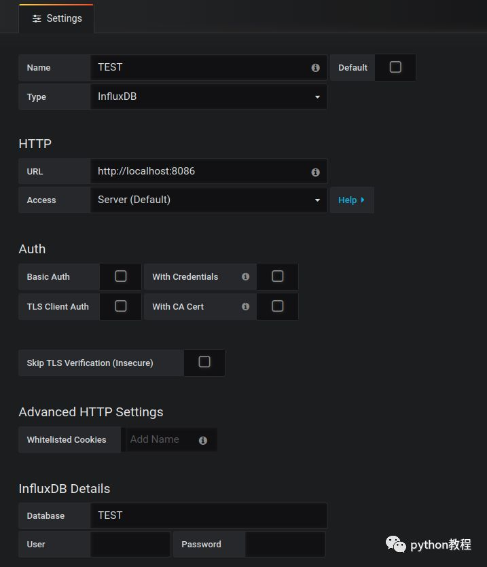Toggle the Default checkbox
Screen dimensions: 487x567
pos(395,67)
